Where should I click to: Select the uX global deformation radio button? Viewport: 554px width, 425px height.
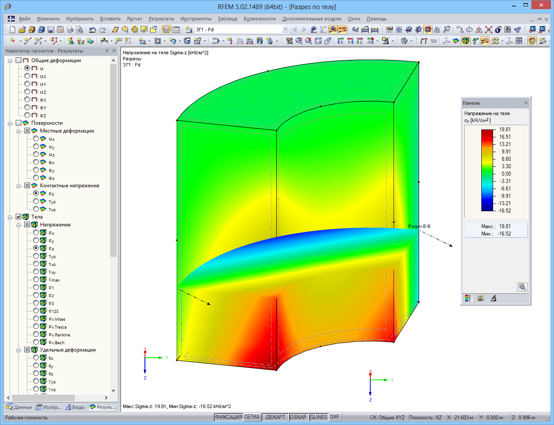[x=27, y=76]
